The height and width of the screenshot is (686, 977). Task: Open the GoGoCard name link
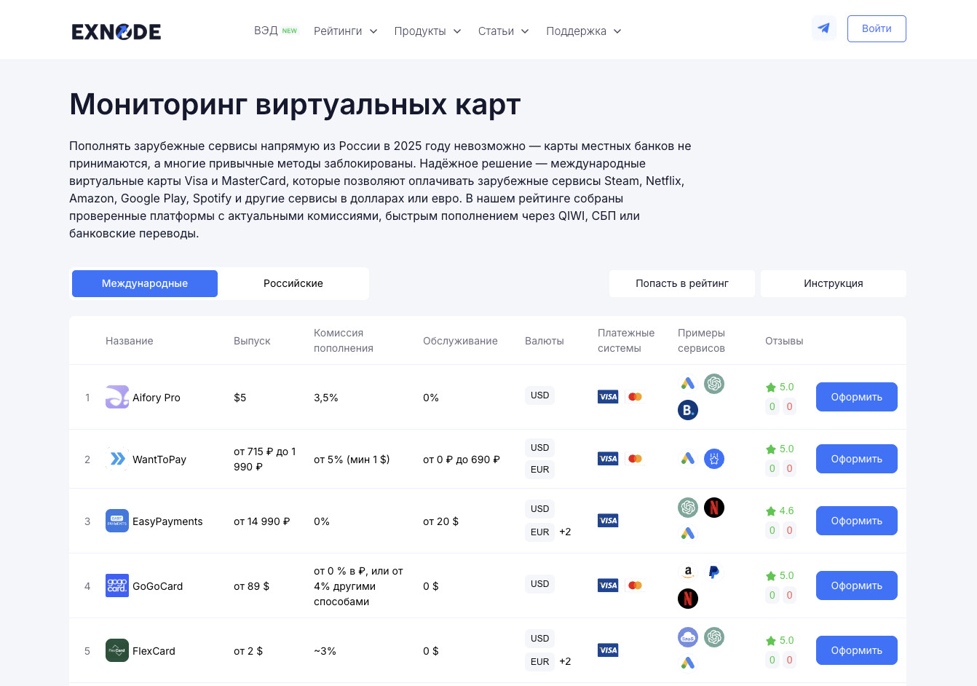tap(158, 586)
